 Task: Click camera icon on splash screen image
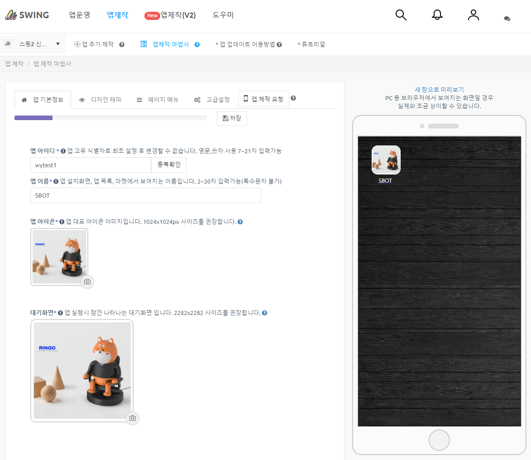coord(133,418)
